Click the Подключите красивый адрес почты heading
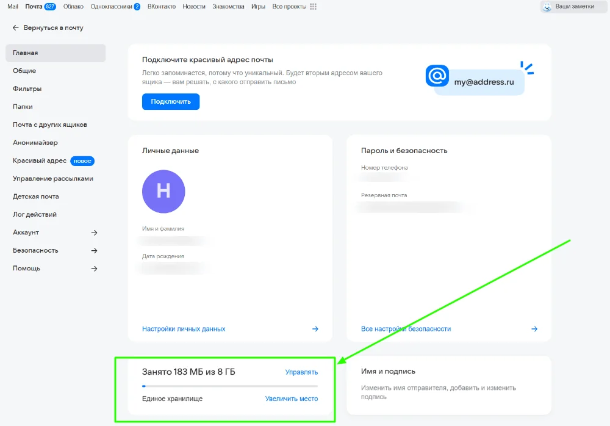The image size is (610, 426). click(207, 60)
